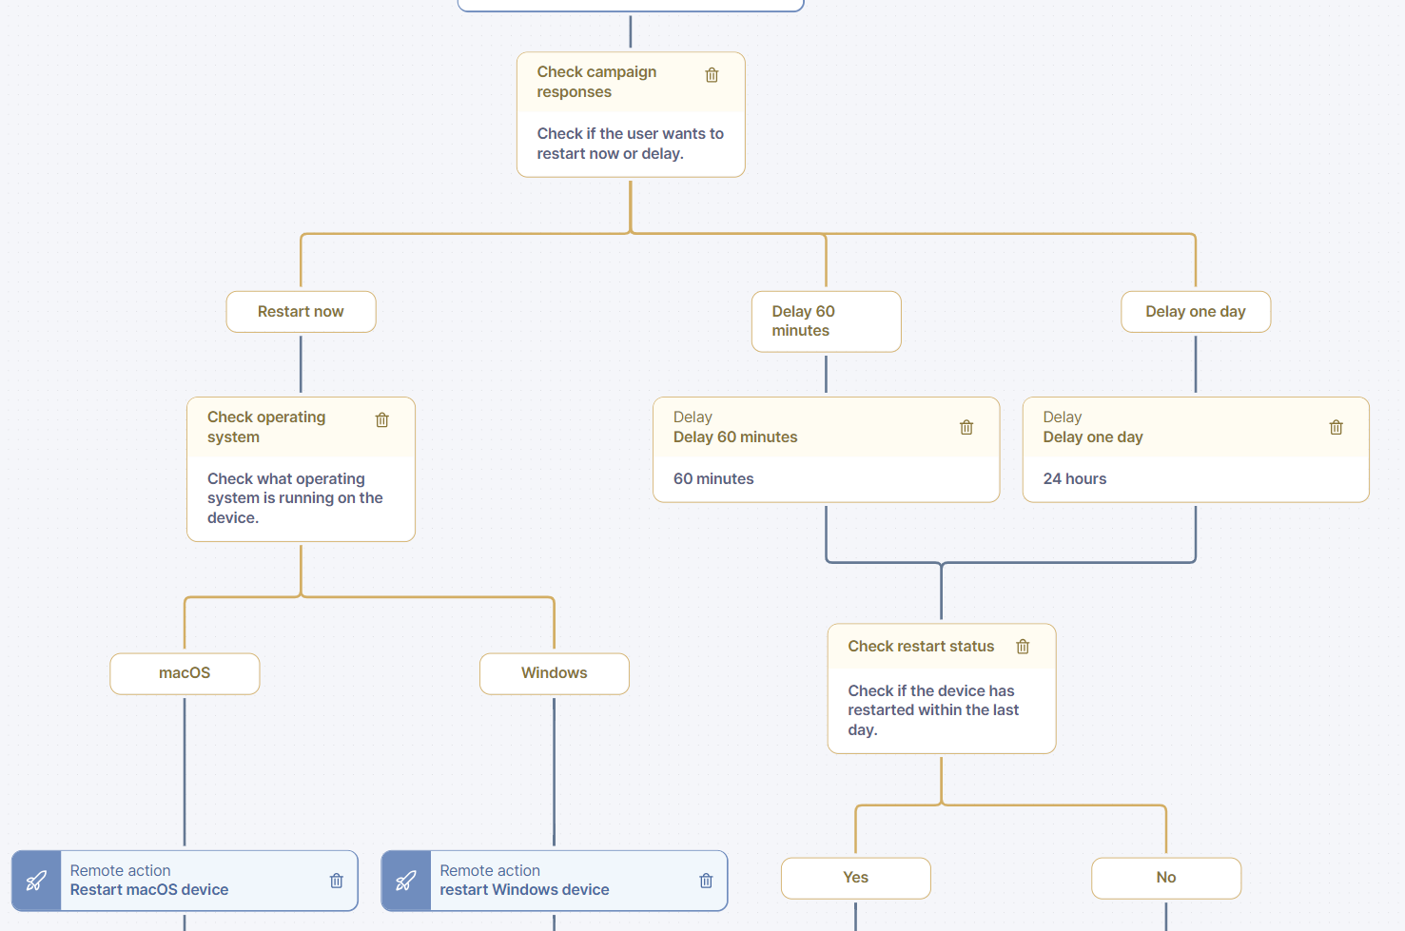Delete the restart Windows device action
The image size is (1405, 931).
[706, 881]
